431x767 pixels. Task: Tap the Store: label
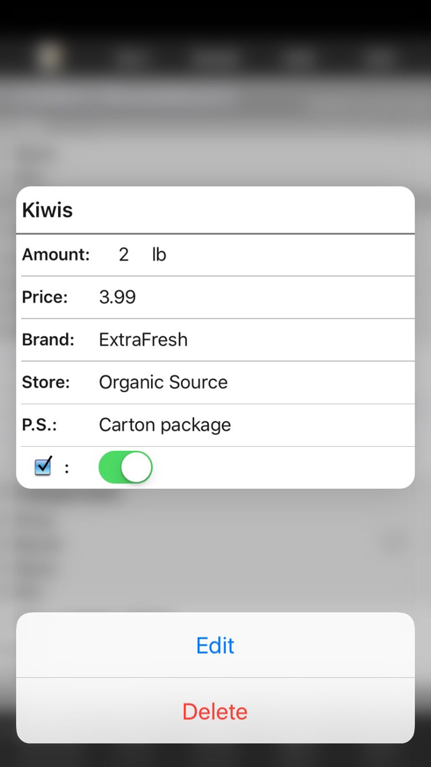[46, 382]
